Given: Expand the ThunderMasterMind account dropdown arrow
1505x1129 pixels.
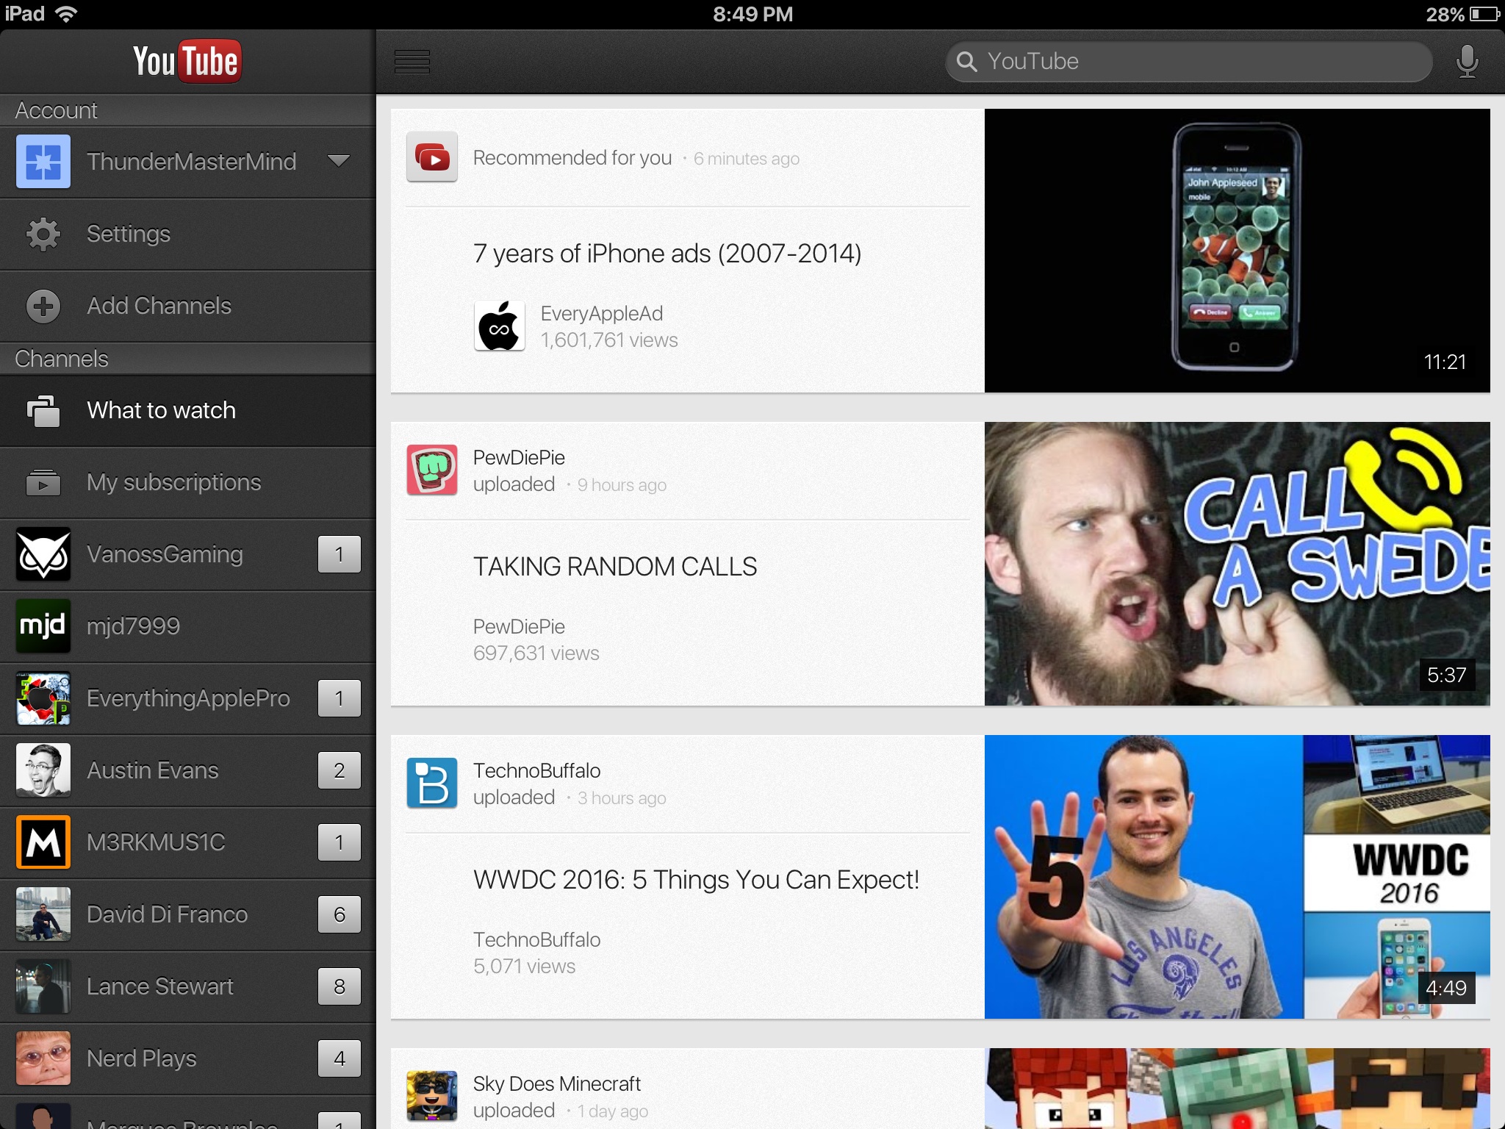Looking at the screenshot, I should (x=339, y=161).
